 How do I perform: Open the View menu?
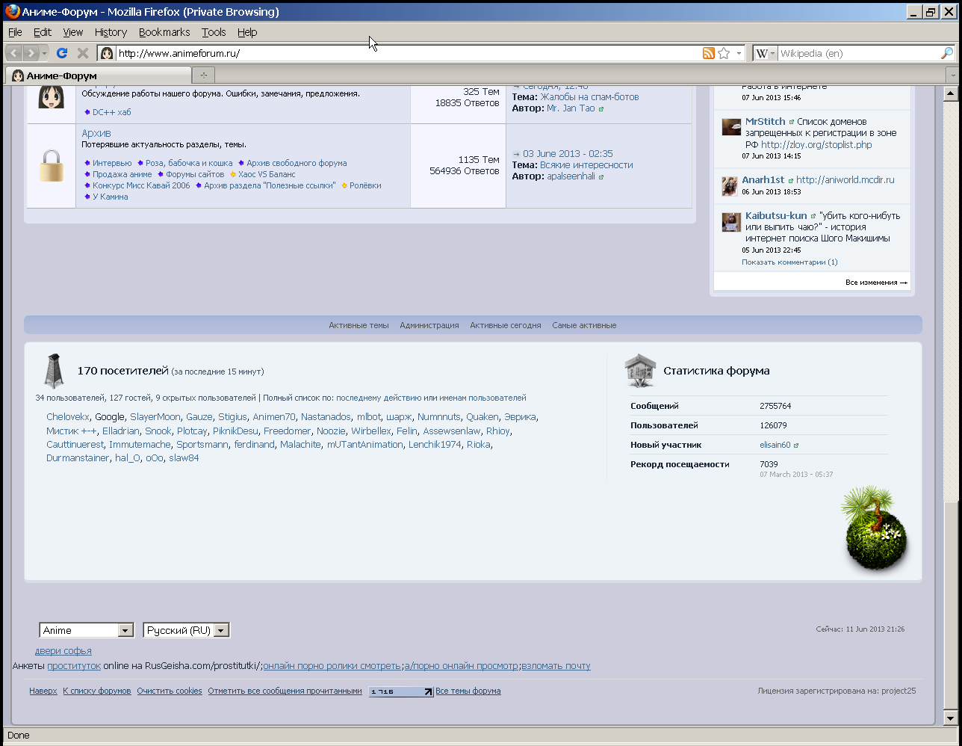coord(73,32)
